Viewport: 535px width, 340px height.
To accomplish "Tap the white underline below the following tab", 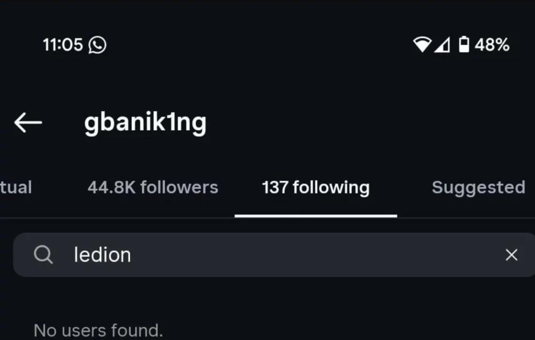I will (316, 216).
